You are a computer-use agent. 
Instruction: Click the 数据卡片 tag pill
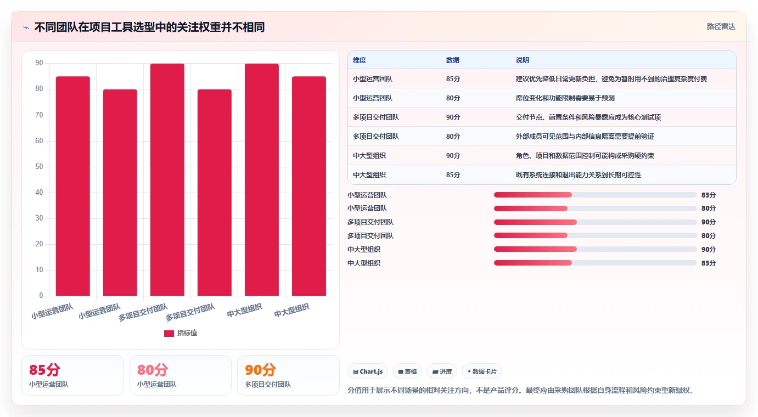click(482, 371)
